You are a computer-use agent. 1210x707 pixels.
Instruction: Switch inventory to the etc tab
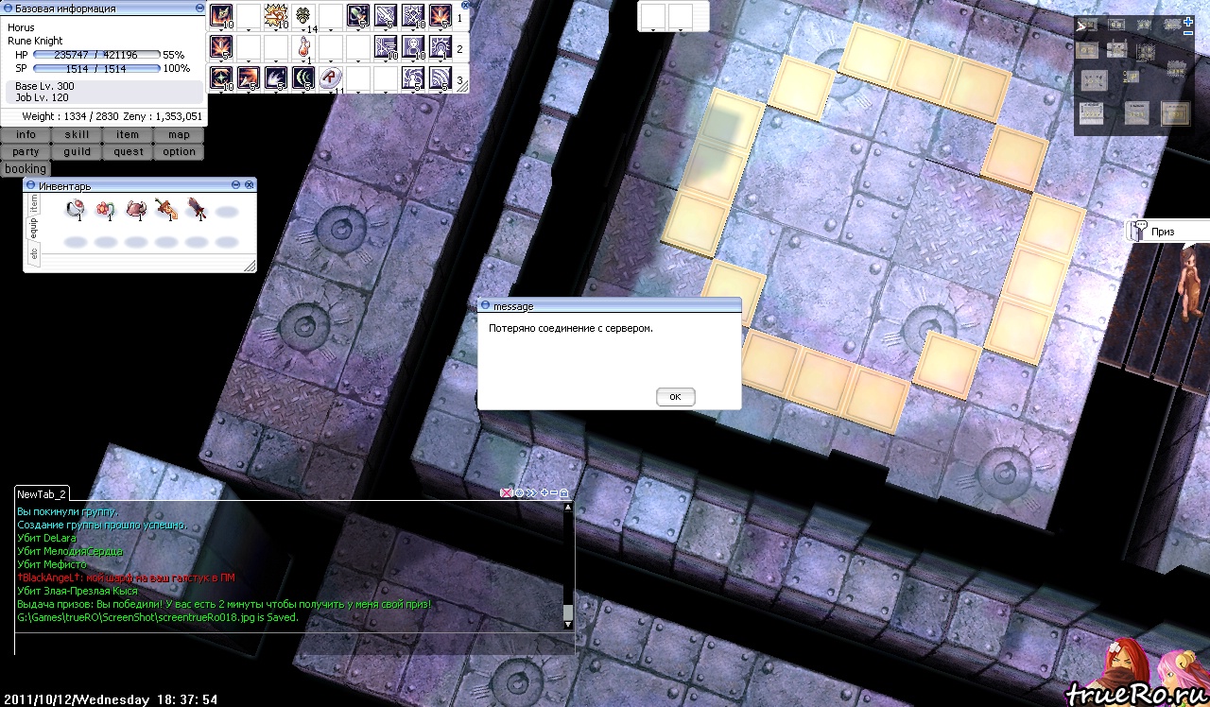click(x=33, y=252)
